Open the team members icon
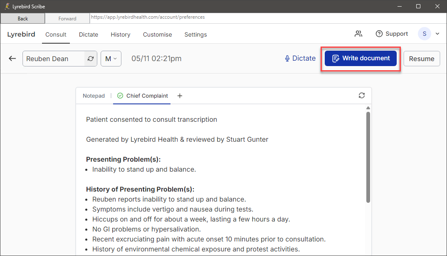 click(x=358, y=34)
